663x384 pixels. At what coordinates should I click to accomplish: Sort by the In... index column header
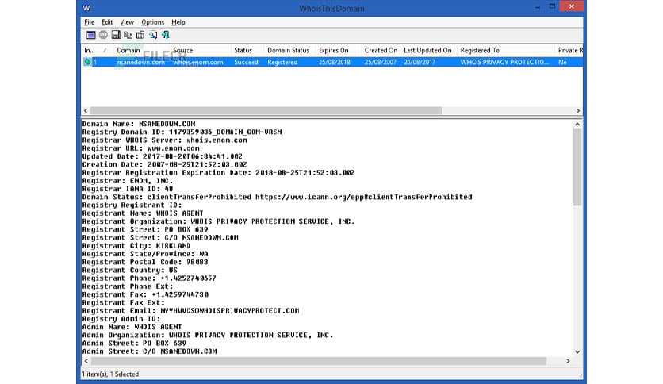point(90,50)
